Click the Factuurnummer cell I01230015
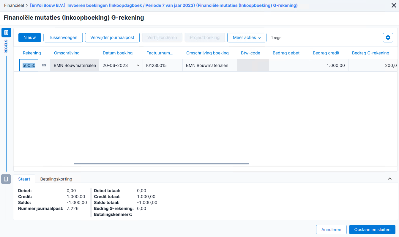This screenshot has width=399, height=237. point(163,65)
